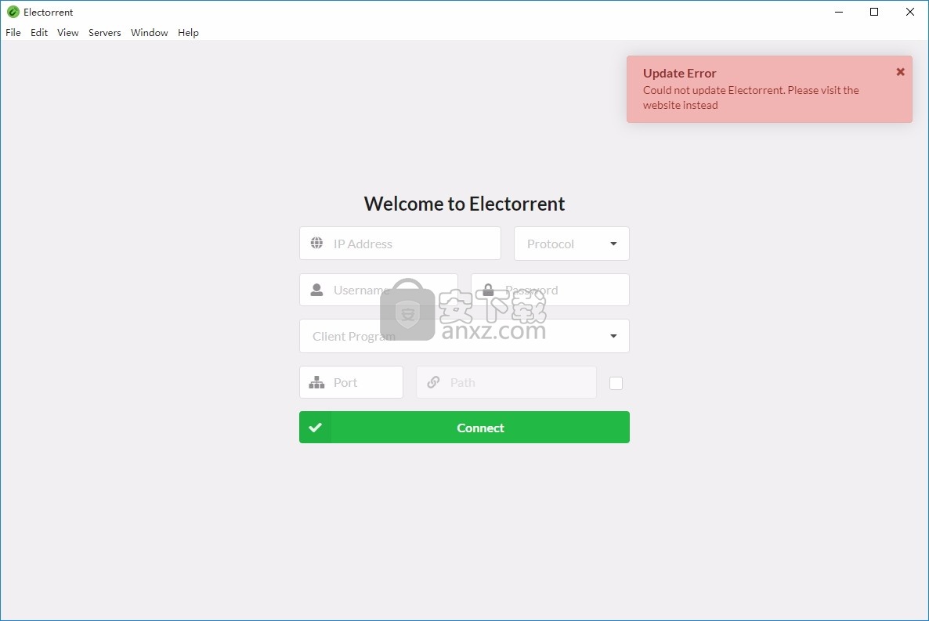This screenshot has height=621, width=929.
Task: Open the Help menu
Action: [x=188, y=33]
